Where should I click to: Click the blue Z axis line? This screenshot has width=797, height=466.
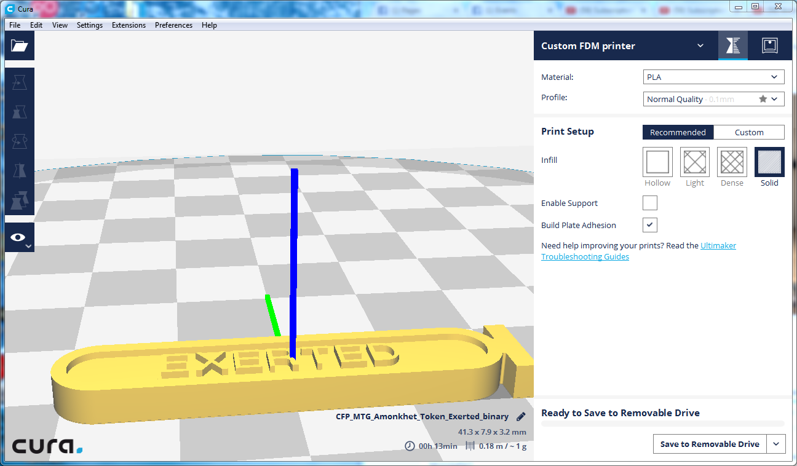click(294, 264)
